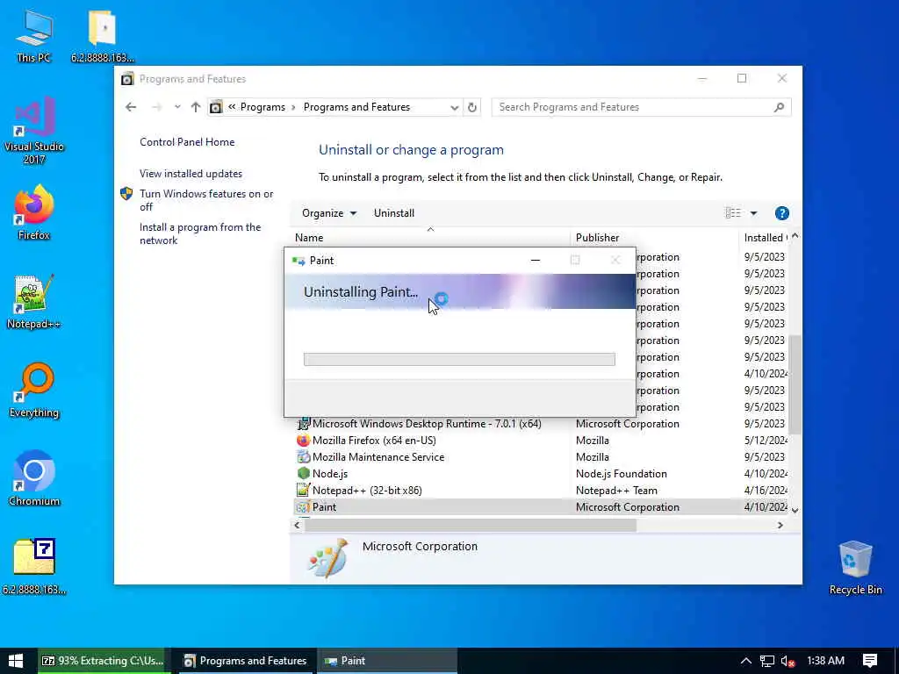Click the Windows Start button
Screen dimensions: 899x674
click(16, 661)
